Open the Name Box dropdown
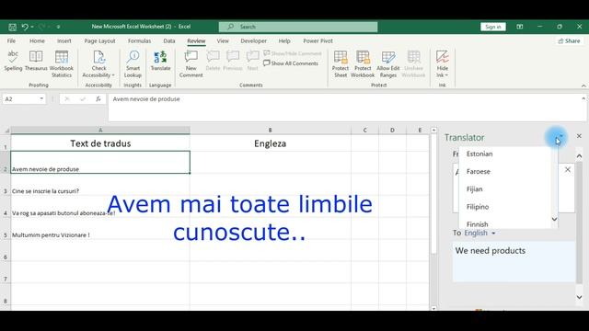 [41, 99]
